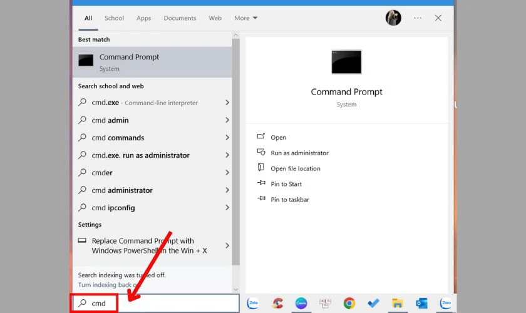Select the 'cmd administrator' suggestion text
This screenshot has width=526, height=313.
(122, 190)
